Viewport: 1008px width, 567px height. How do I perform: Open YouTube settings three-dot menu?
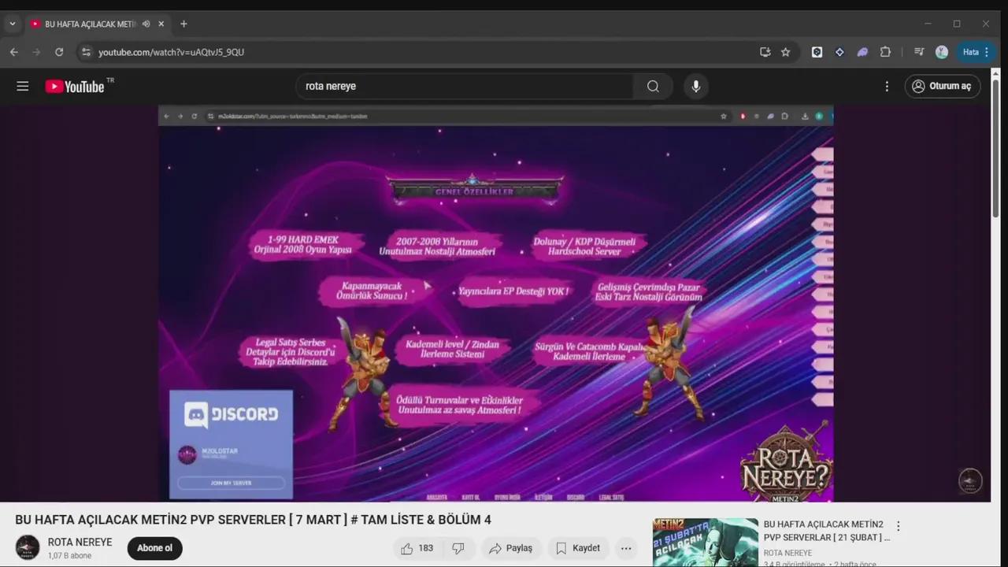(x=887, y=87)
